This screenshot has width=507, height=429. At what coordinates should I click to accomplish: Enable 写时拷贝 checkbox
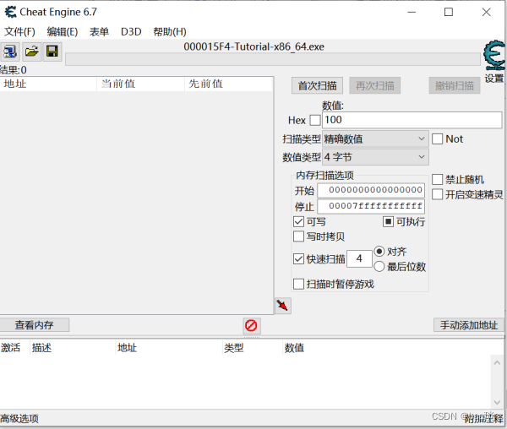pyautogui.click(x=298, y=236)
